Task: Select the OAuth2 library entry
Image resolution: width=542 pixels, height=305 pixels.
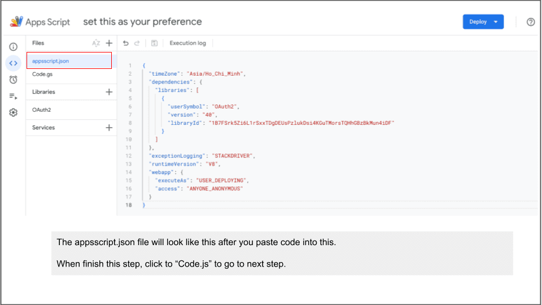Action: pyautogui.click(x=42, y=110)
